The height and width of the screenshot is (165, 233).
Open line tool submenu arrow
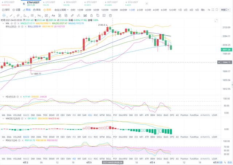(14, 17)
